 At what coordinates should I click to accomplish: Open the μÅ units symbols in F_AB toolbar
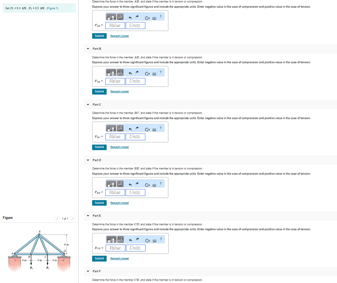coord(120,17)
